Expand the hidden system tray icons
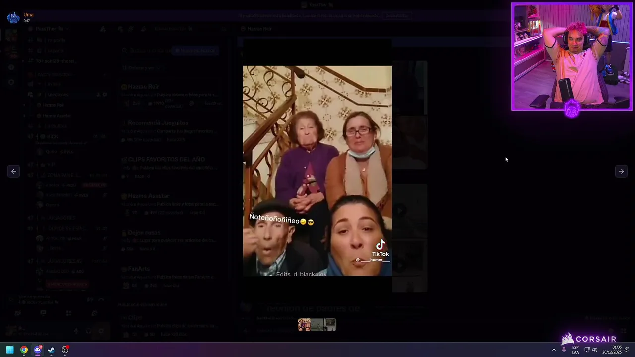 554,350
